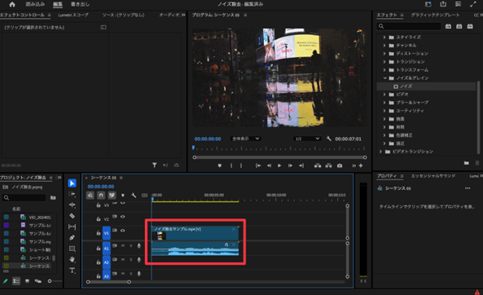
Task: Click Add Marker in Program monitor
Action: pyautogui.click(x=220, y=165)
